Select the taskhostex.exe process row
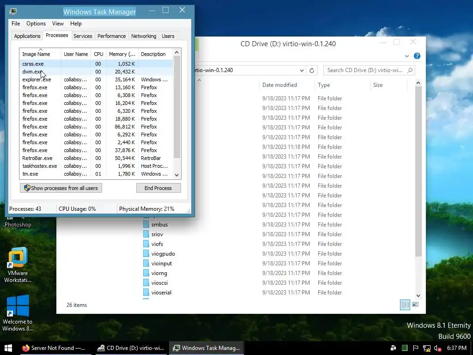Image resolution: width=473 pixels, height=355 pixels. tap(96, 166)
